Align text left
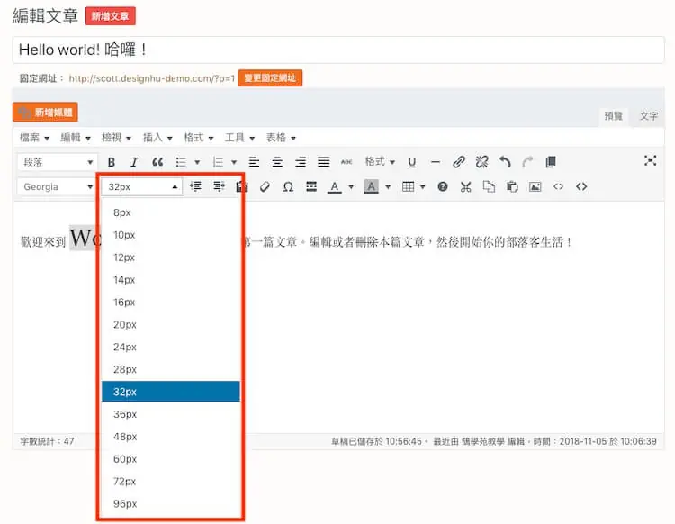 254,162
